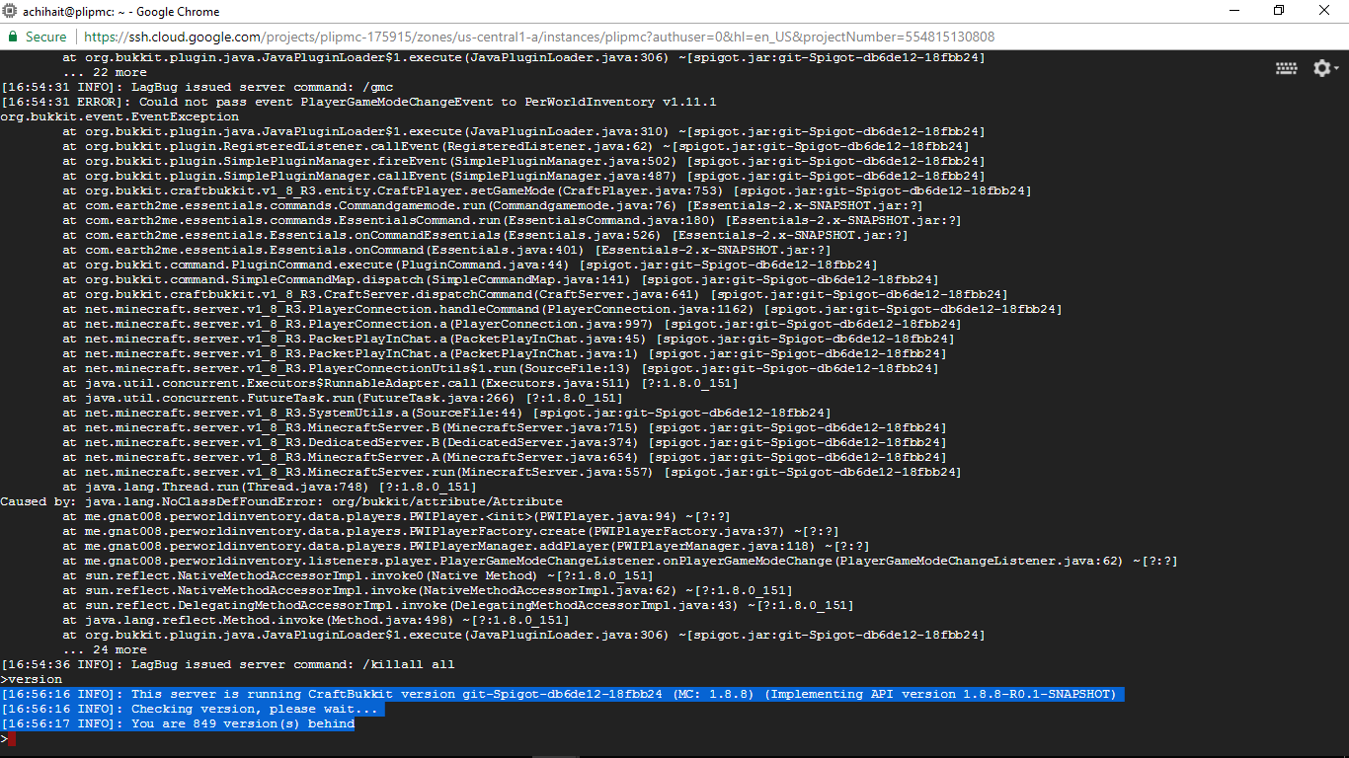Click the 'PlayerConnection.java:997' stack line
1349x758 pixels.
click(512, 324)
